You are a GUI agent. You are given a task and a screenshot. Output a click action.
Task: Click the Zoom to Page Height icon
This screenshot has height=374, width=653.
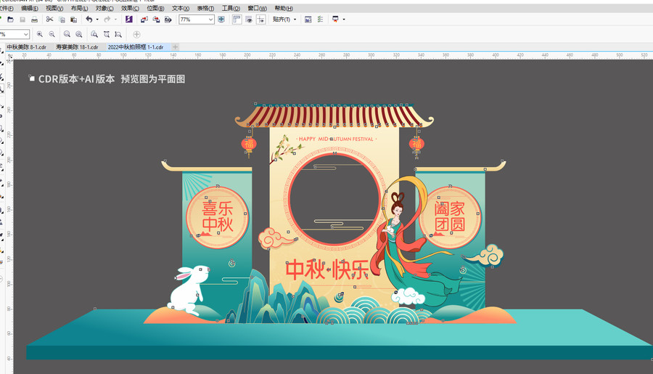119,34
